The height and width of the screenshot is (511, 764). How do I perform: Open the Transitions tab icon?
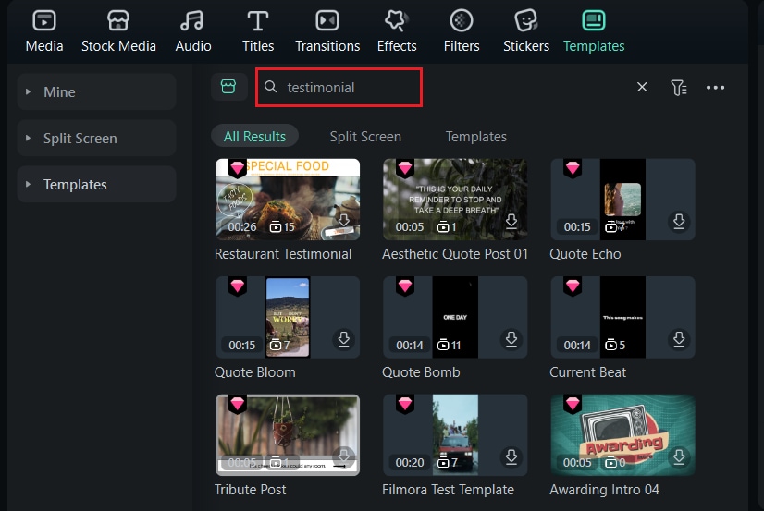click(327, 21)
